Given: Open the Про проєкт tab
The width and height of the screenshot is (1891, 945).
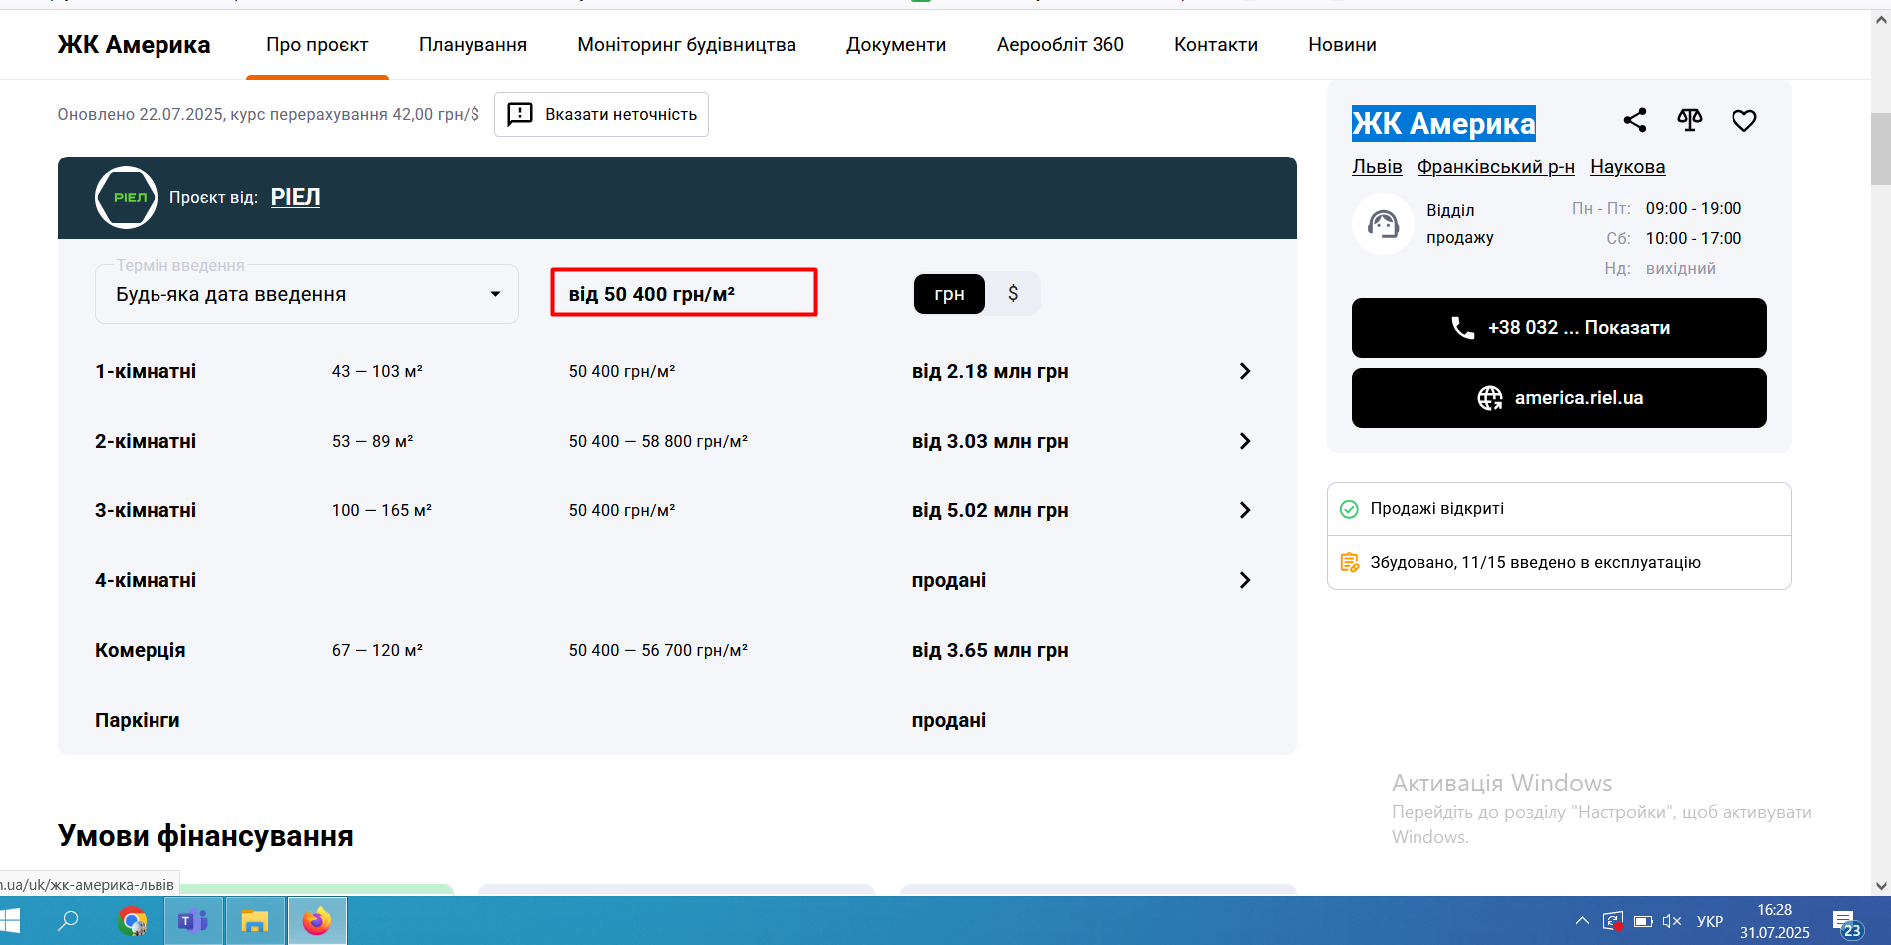Looking at the screenshot, I should (317, 45).
